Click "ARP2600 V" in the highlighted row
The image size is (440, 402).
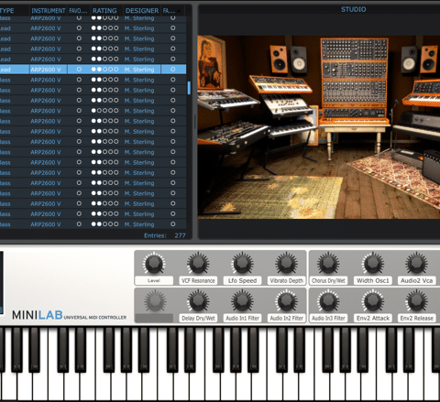click(x=46, y=70)
